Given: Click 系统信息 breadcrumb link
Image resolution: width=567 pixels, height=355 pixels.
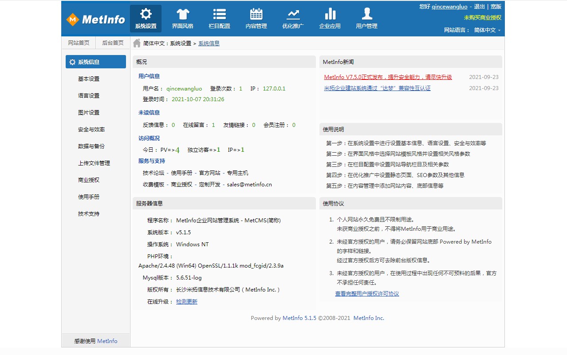Looking at the screenshot, I should pyautogui.click(x=209, y=43).
